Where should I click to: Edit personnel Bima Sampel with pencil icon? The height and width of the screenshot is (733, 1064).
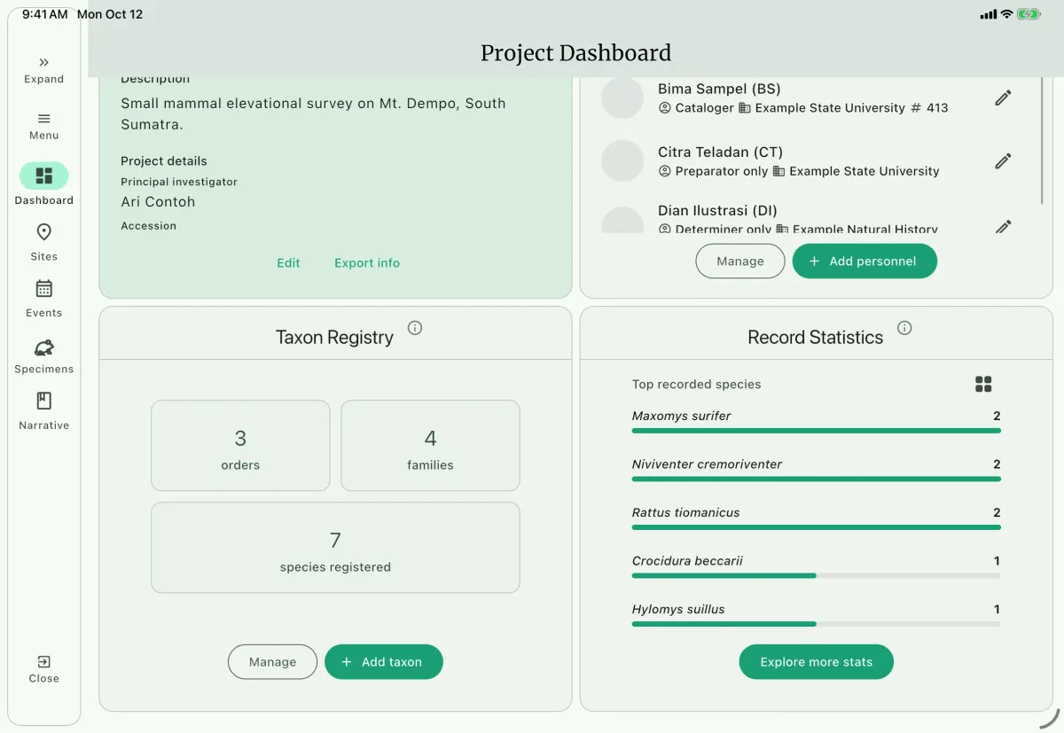click(x=1003, y=97)
